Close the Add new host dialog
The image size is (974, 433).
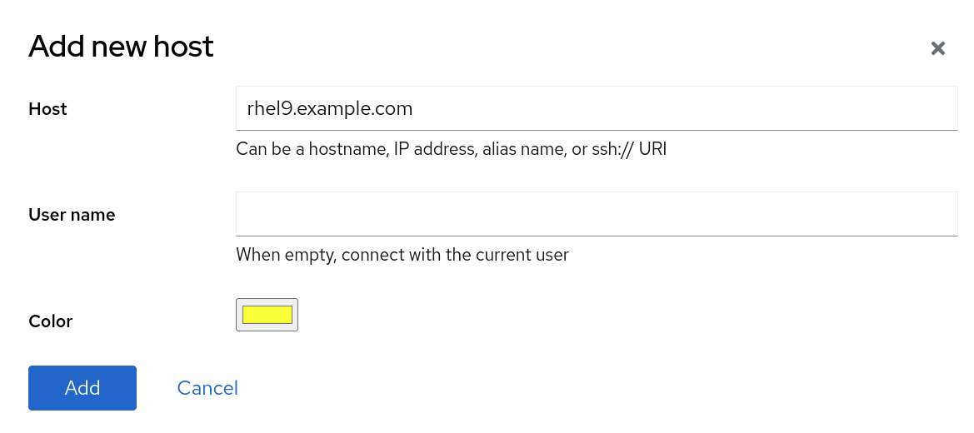point(937,48)
